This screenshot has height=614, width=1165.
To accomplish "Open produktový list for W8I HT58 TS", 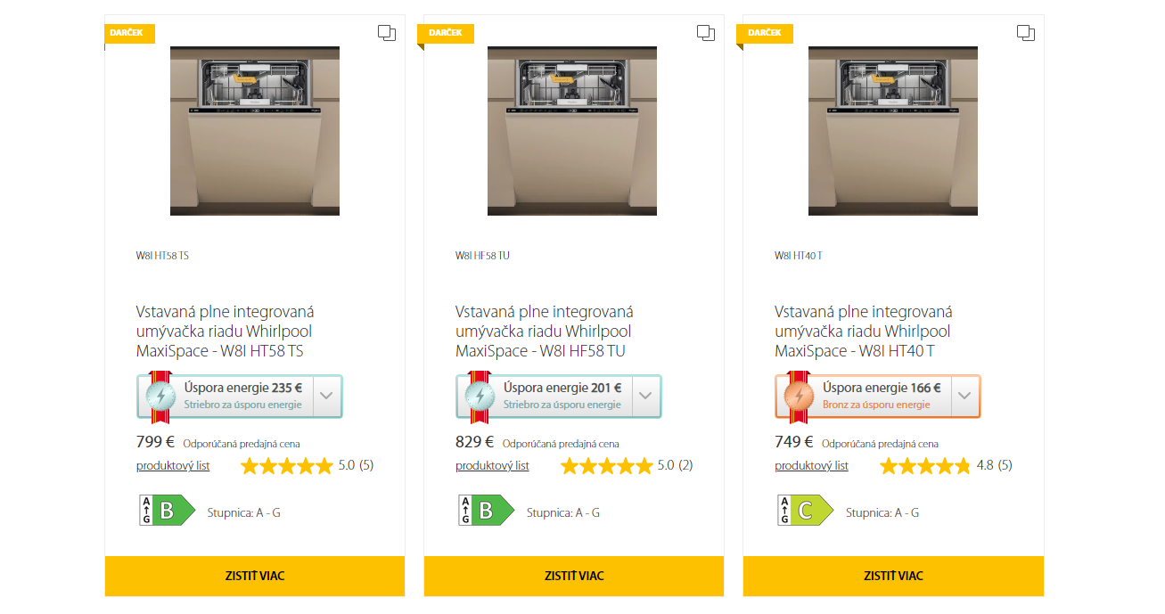I will click(173, 466).
